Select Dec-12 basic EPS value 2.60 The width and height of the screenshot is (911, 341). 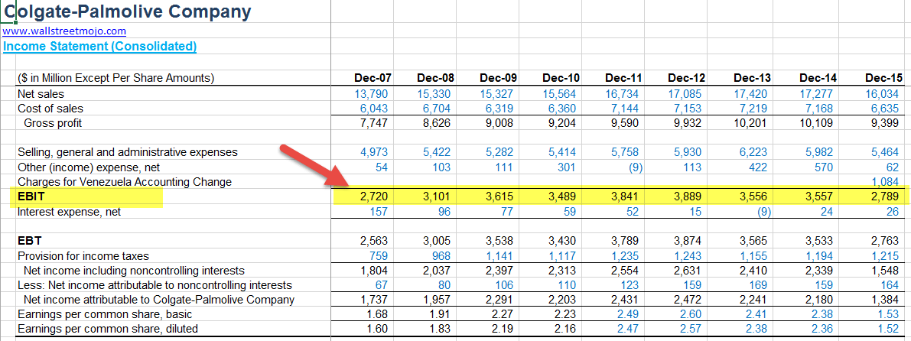(690, 314)
